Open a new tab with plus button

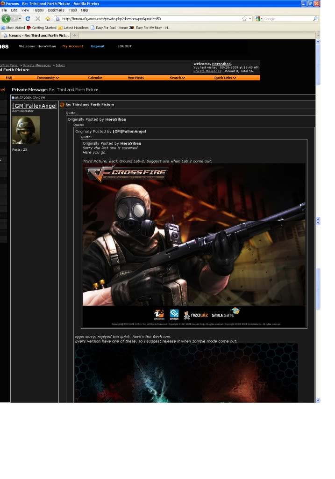coord(75,35)
